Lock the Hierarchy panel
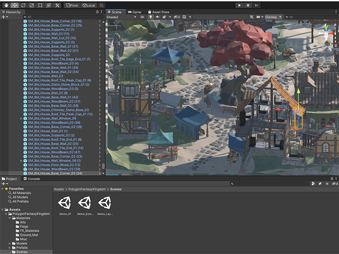Viewport: 339px width, 254px height. 97,12
